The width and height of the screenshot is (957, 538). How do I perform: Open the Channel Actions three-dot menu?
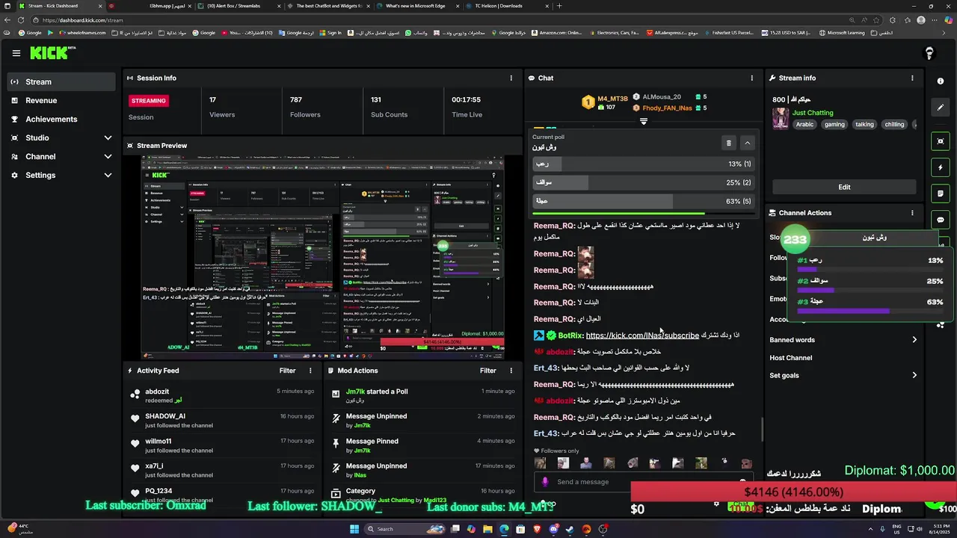912,213
